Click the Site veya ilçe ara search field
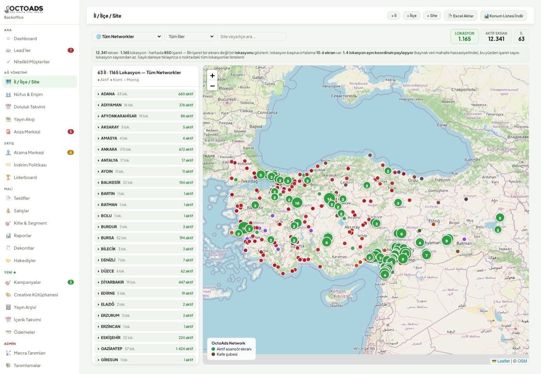The image size is (541, 374). click(252, 37)
